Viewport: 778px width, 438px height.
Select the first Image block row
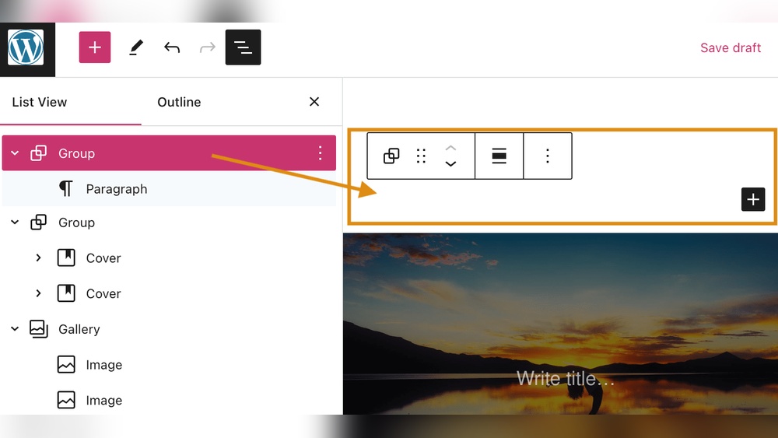pyautogui.click(x=169, y=365)
